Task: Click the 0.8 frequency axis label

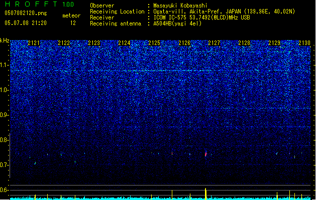Action: point(4,140)
